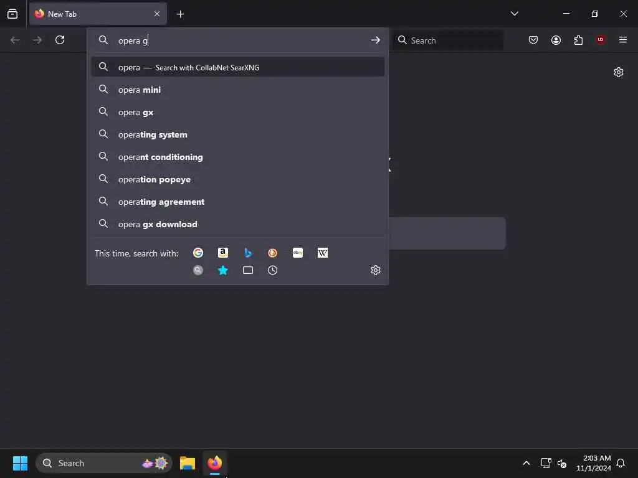Go back one page
Screen dimensions: 638x478
click(x=15, y=40)
